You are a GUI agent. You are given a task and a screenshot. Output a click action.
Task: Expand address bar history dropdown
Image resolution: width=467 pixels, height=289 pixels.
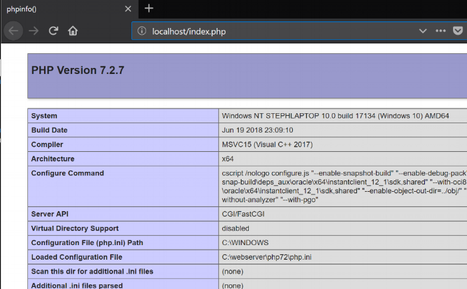point(422,31)
